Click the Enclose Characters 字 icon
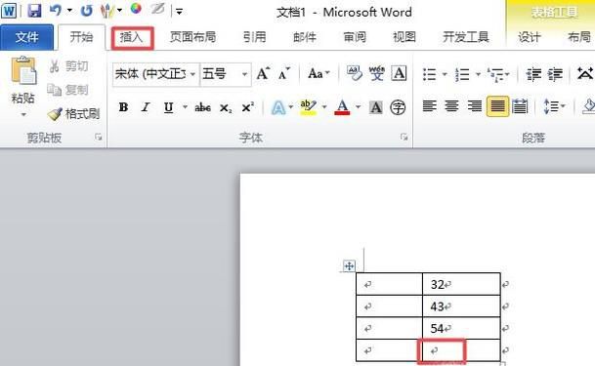 click(398, 107)
